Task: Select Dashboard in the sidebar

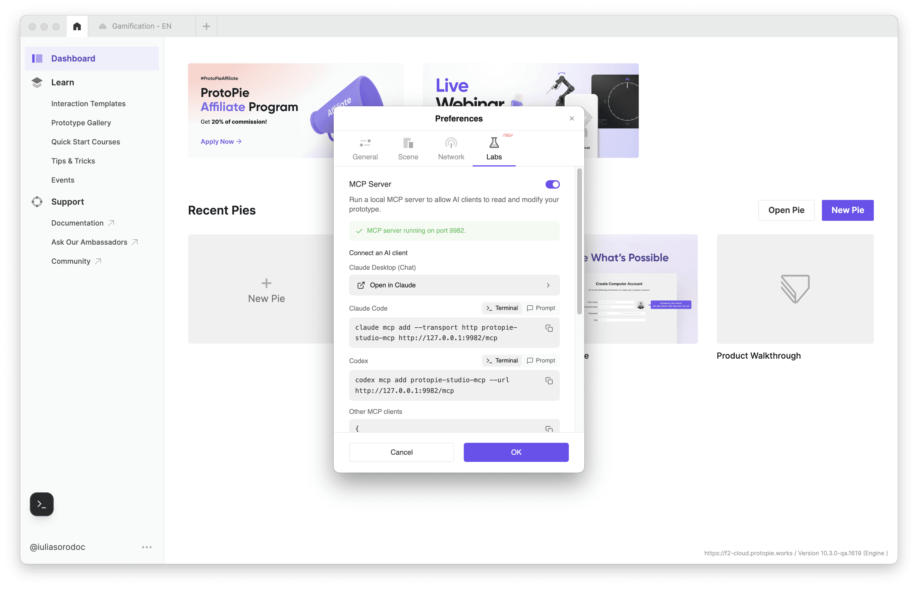Action: pos(92,58)
